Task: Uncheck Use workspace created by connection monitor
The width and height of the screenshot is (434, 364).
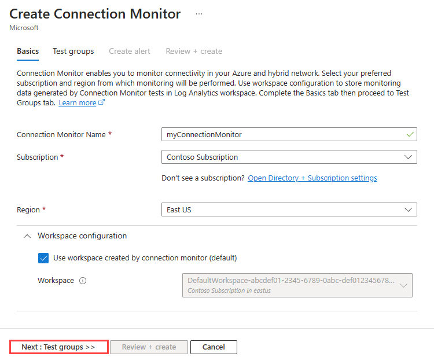Action: pos(43,258)
